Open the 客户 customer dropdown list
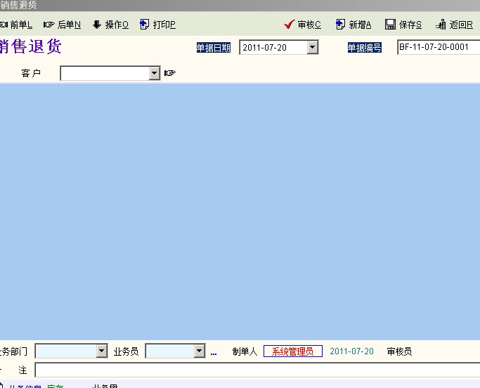The height and width of the screenshot is (388, 480). [x=155, y=73]
